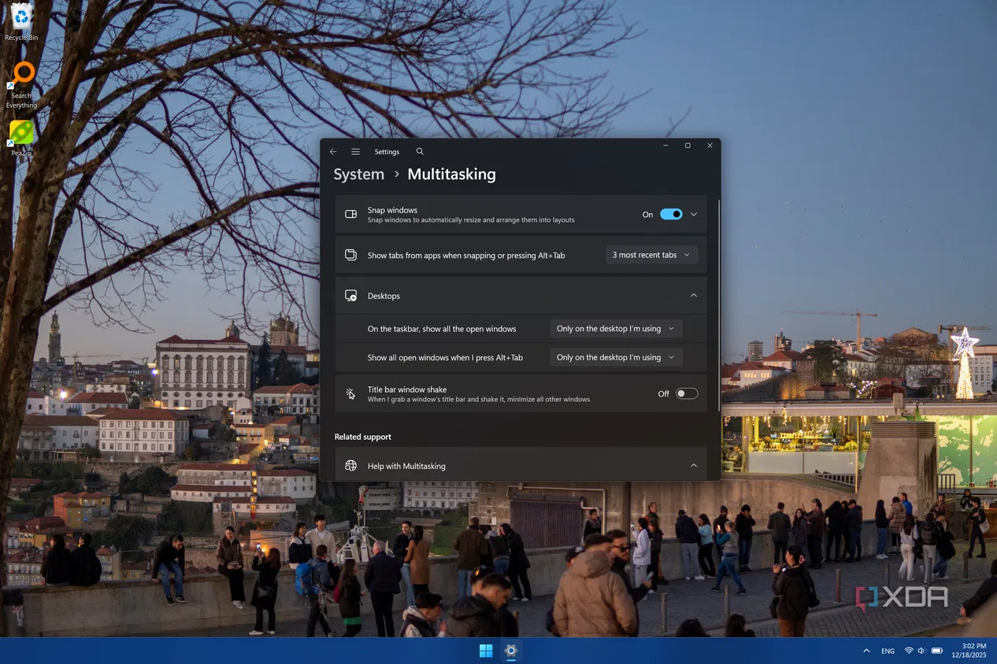
Task: Click the Settings window vertical scrollbar
Action: pyautogui.click(x=718, y=305)
